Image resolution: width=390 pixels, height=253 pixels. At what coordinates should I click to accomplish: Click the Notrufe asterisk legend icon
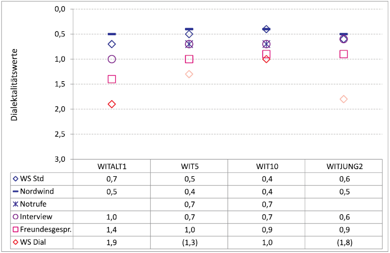click(15, 204)
